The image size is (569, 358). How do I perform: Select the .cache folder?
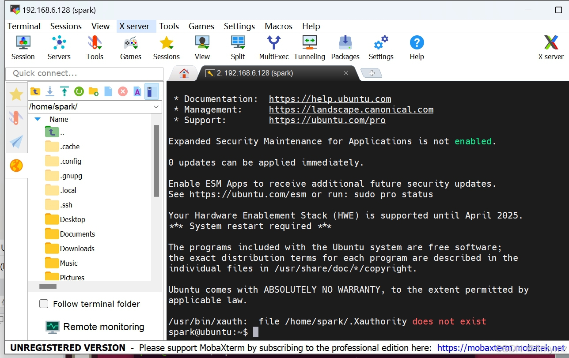click(62, 147)
